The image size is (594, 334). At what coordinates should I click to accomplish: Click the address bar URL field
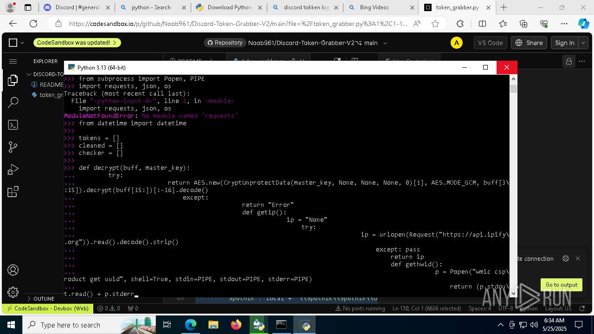click(238, 24)
